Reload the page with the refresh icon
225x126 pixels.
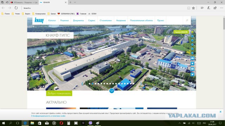click(16, 8)
